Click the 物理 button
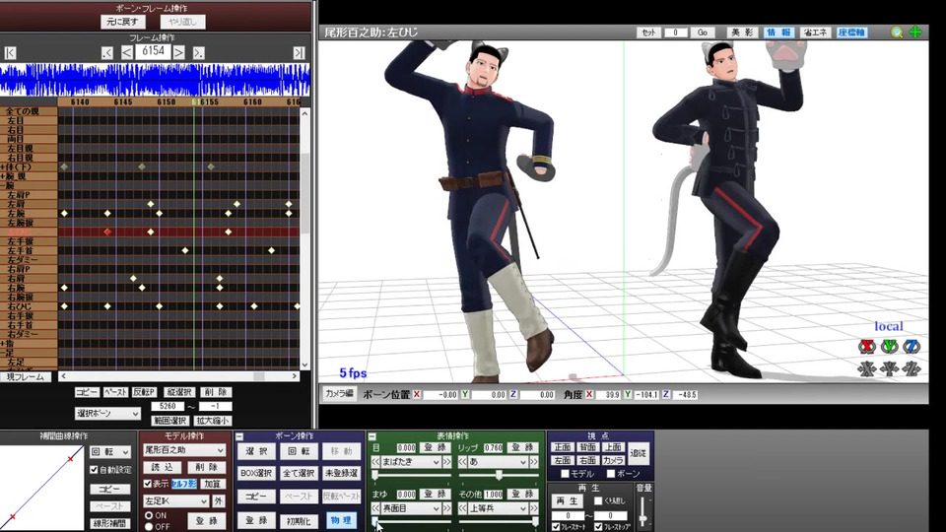The image size is (946, 532). click(341, 520)
